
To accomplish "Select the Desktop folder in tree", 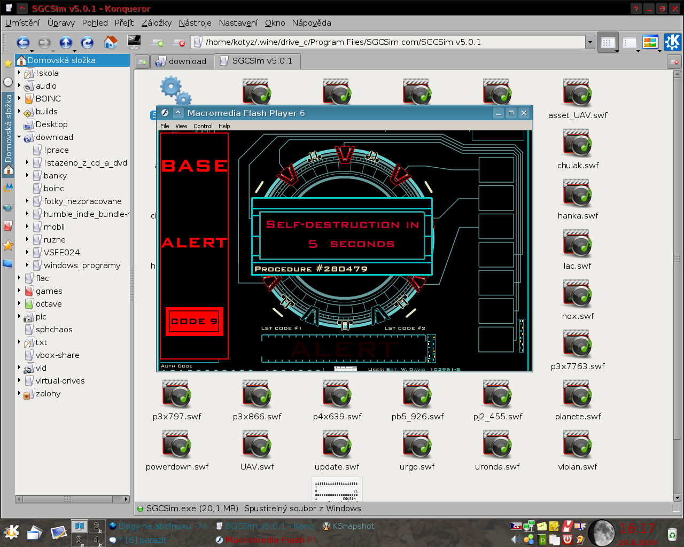I will (x=51, y=124).
